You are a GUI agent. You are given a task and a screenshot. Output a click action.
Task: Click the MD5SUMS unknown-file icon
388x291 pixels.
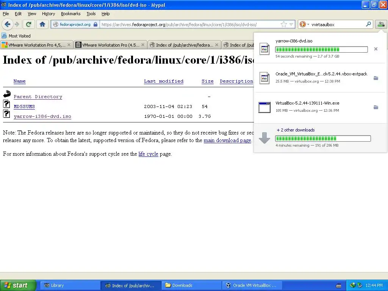click(x=6, y=104)
